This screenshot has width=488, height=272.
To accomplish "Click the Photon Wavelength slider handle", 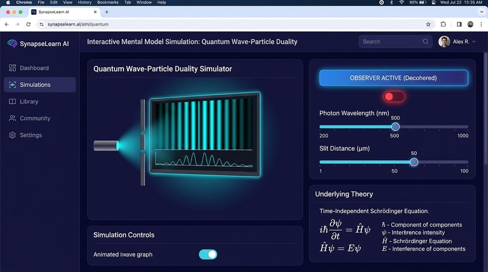I will (395, 126).
